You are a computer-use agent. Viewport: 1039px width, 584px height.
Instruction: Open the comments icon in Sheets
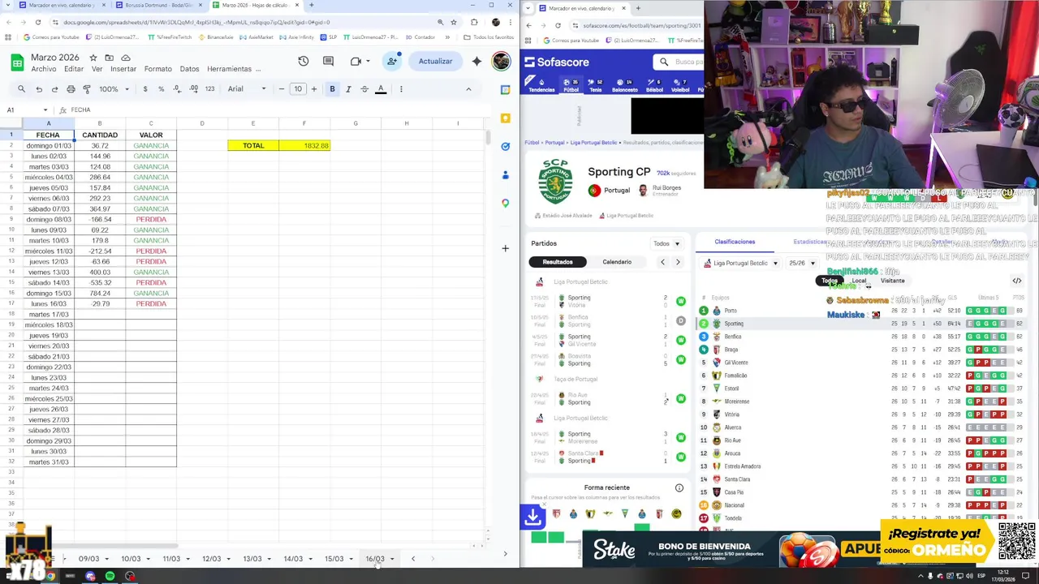click(328, 62)
